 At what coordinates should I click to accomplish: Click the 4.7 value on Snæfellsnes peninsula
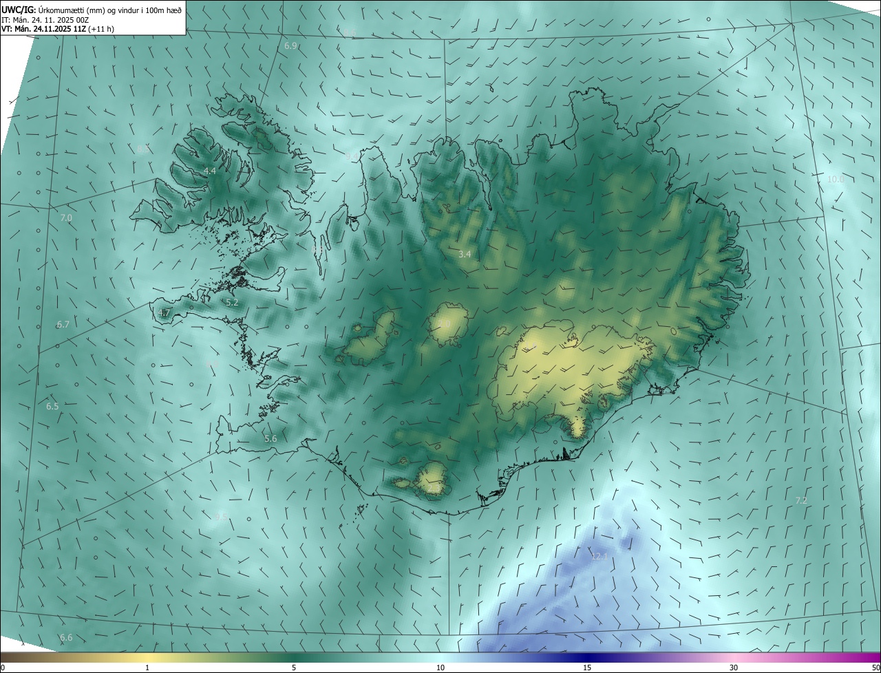pos(164,312)
